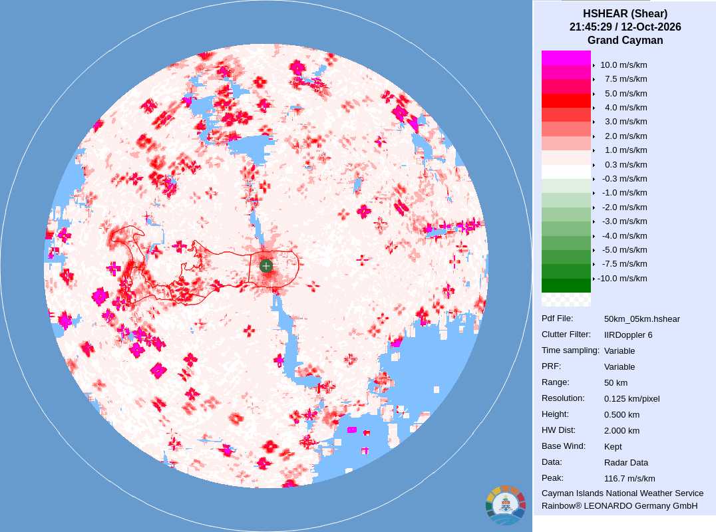Click the "-0.3 m/s/km" legend label
The width and height of the screenshot is (716, 532).
click(624, 179)
